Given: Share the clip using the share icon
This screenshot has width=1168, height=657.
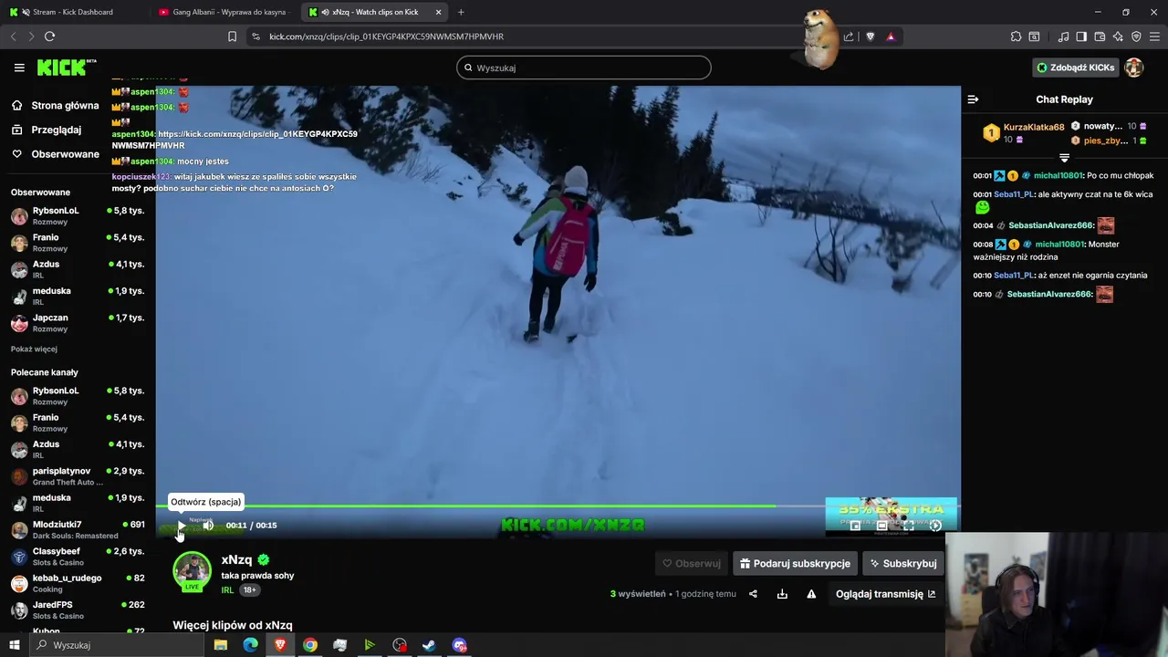Looking at the screenshot, I should point(753,594).
